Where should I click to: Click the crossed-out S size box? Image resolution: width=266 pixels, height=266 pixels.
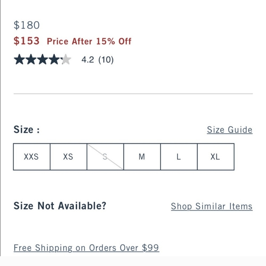(105, 157)
